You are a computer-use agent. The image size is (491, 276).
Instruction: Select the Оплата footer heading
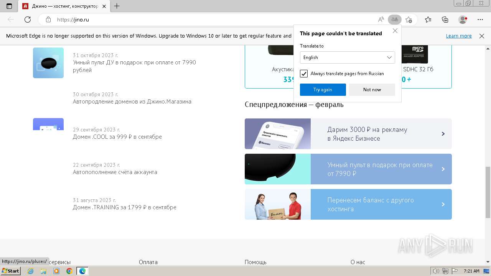click(148, 262)
